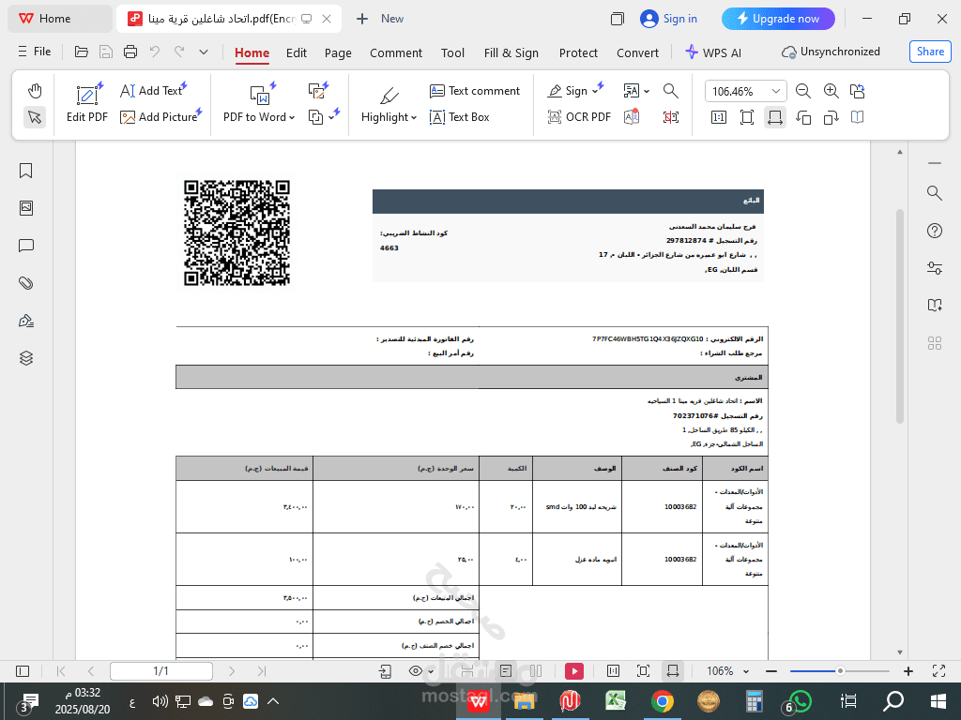Choose the Add Text tool
Image resolution: width=961 pixels, height=720 pixels.
pyautogui.click(x=153, y=91)
